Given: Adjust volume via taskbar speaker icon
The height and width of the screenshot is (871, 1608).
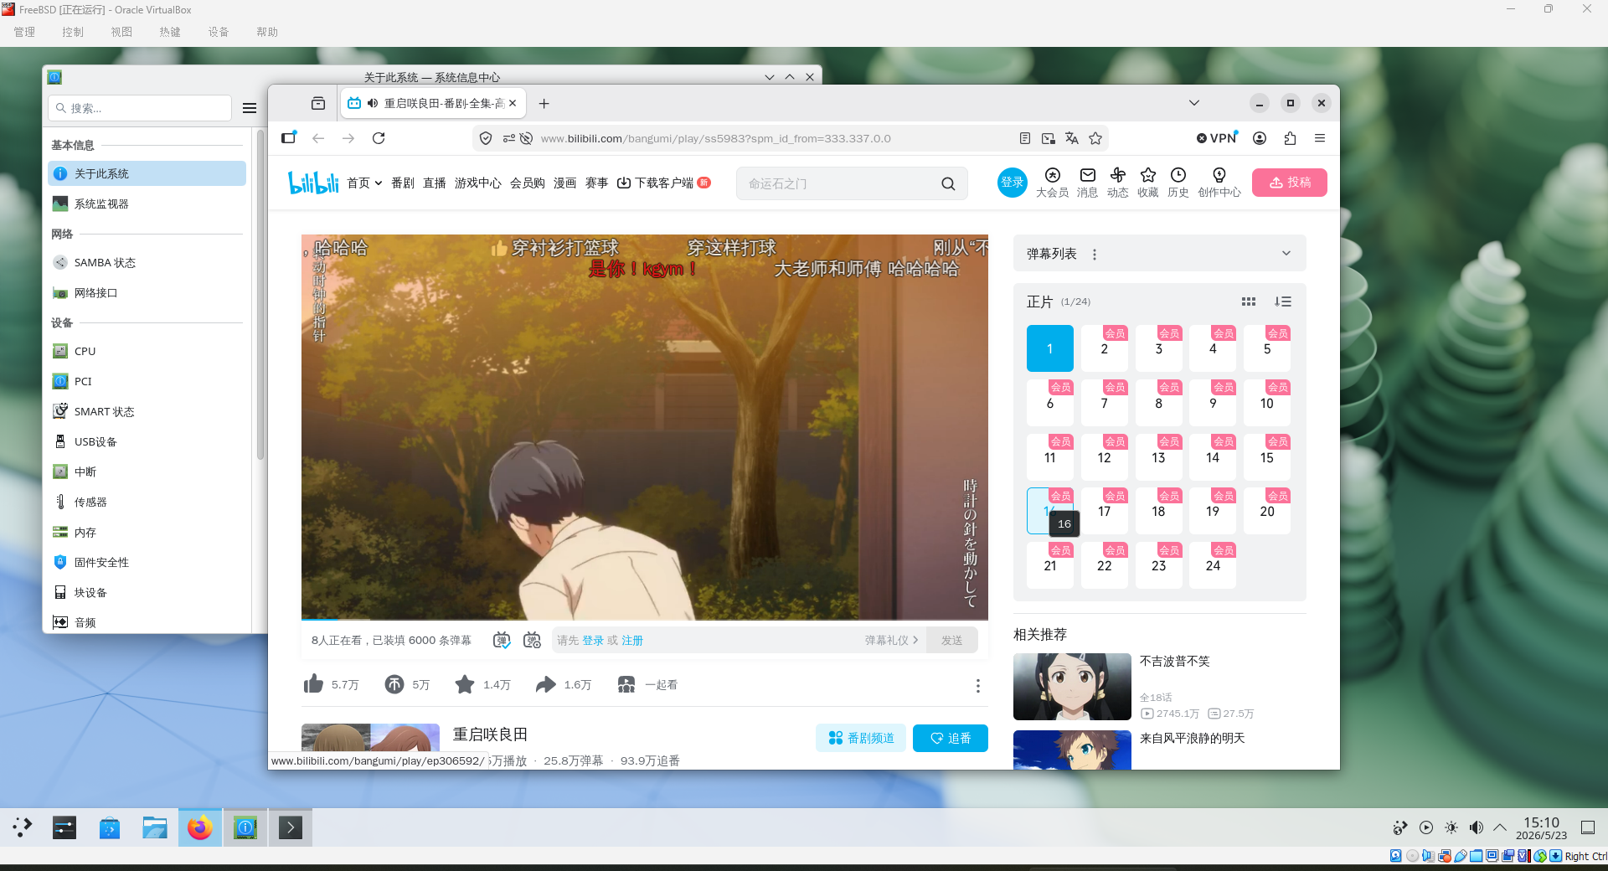Looking at the screenshot, I should 1477,827.
